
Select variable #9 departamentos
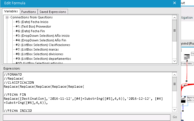pos(43,59)
